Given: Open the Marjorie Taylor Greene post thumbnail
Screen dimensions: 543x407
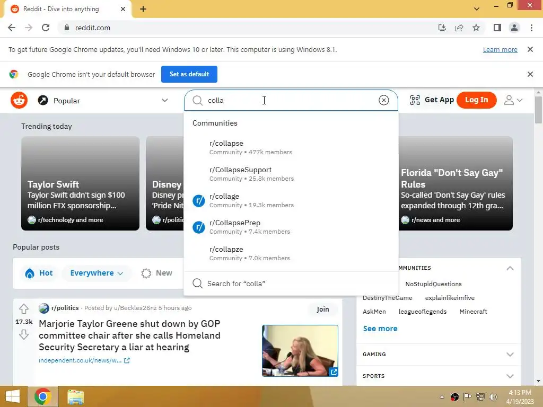Looking at the screenshot, I should click(x=300, y=351).
